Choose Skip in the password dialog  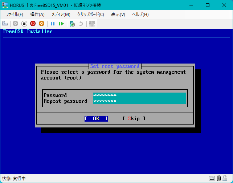coord(134,118)
